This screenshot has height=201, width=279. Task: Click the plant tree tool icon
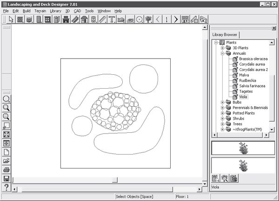[149, 19]
